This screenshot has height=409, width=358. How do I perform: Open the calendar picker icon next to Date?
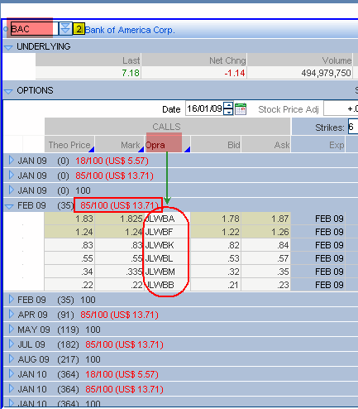pos(241,108)
